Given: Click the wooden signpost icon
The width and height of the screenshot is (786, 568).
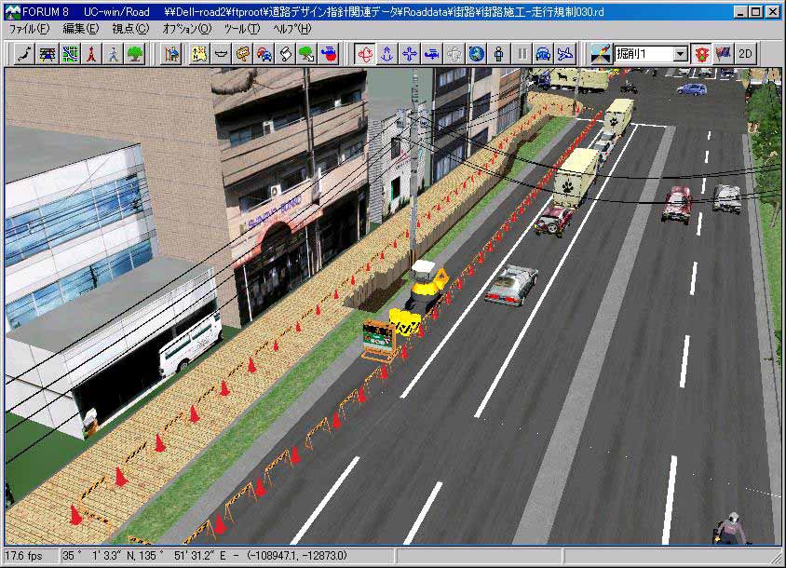Looking at the screenshot, I should coord(243,54).
